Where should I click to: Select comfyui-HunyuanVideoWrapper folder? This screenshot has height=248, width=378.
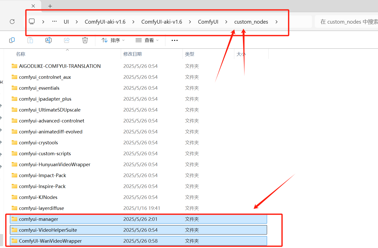(x=55, y=164)
